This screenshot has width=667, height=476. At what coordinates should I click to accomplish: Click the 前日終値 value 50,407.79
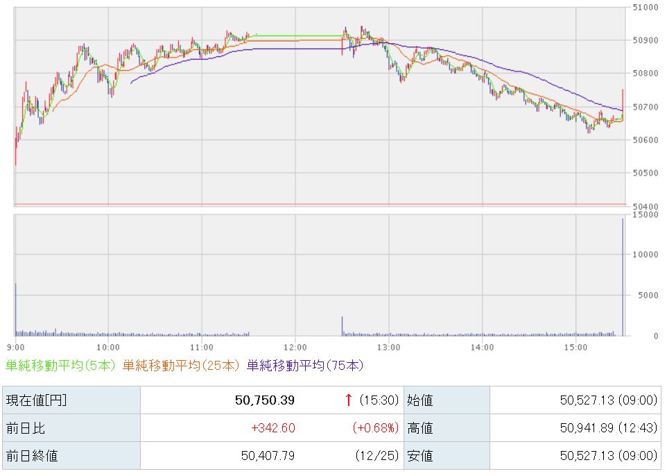tap(268, 456)
